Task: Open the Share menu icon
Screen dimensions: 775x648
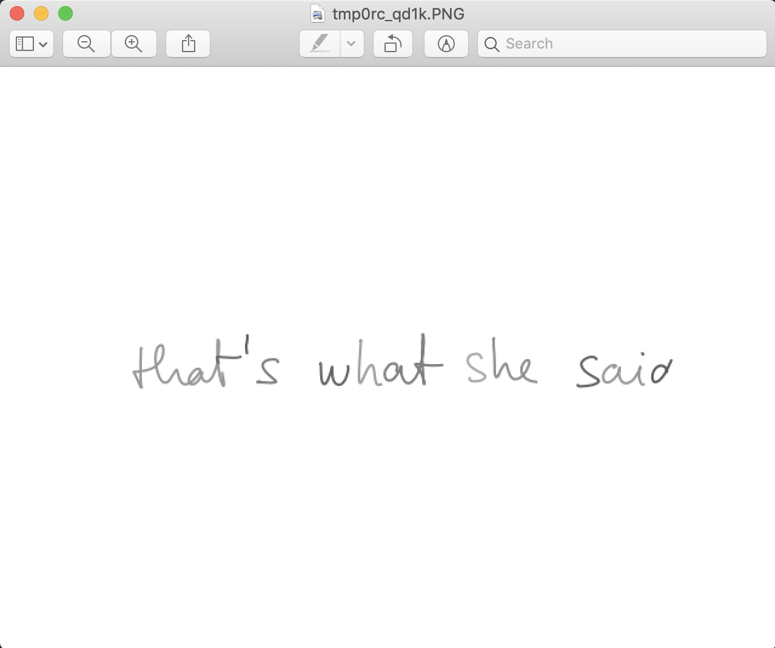Action: click(188, 44)
